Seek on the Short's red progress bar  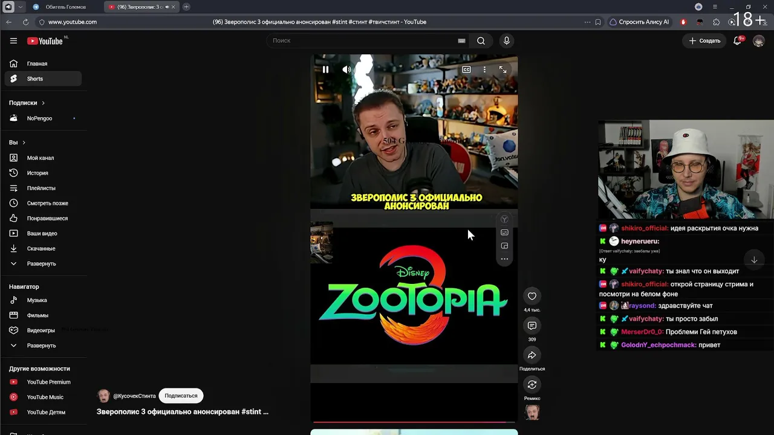coord(414,422)
